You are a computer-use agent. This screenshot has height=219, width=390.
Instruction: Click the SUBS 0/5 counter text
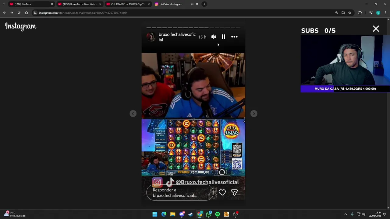click(x=318, y=30)
